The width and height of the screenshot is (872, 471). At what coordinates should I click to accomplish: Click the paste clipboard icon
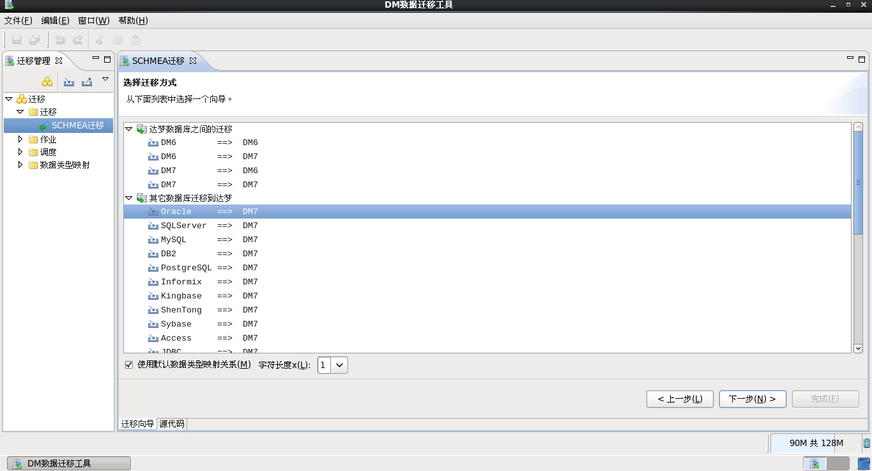(135, 40)
